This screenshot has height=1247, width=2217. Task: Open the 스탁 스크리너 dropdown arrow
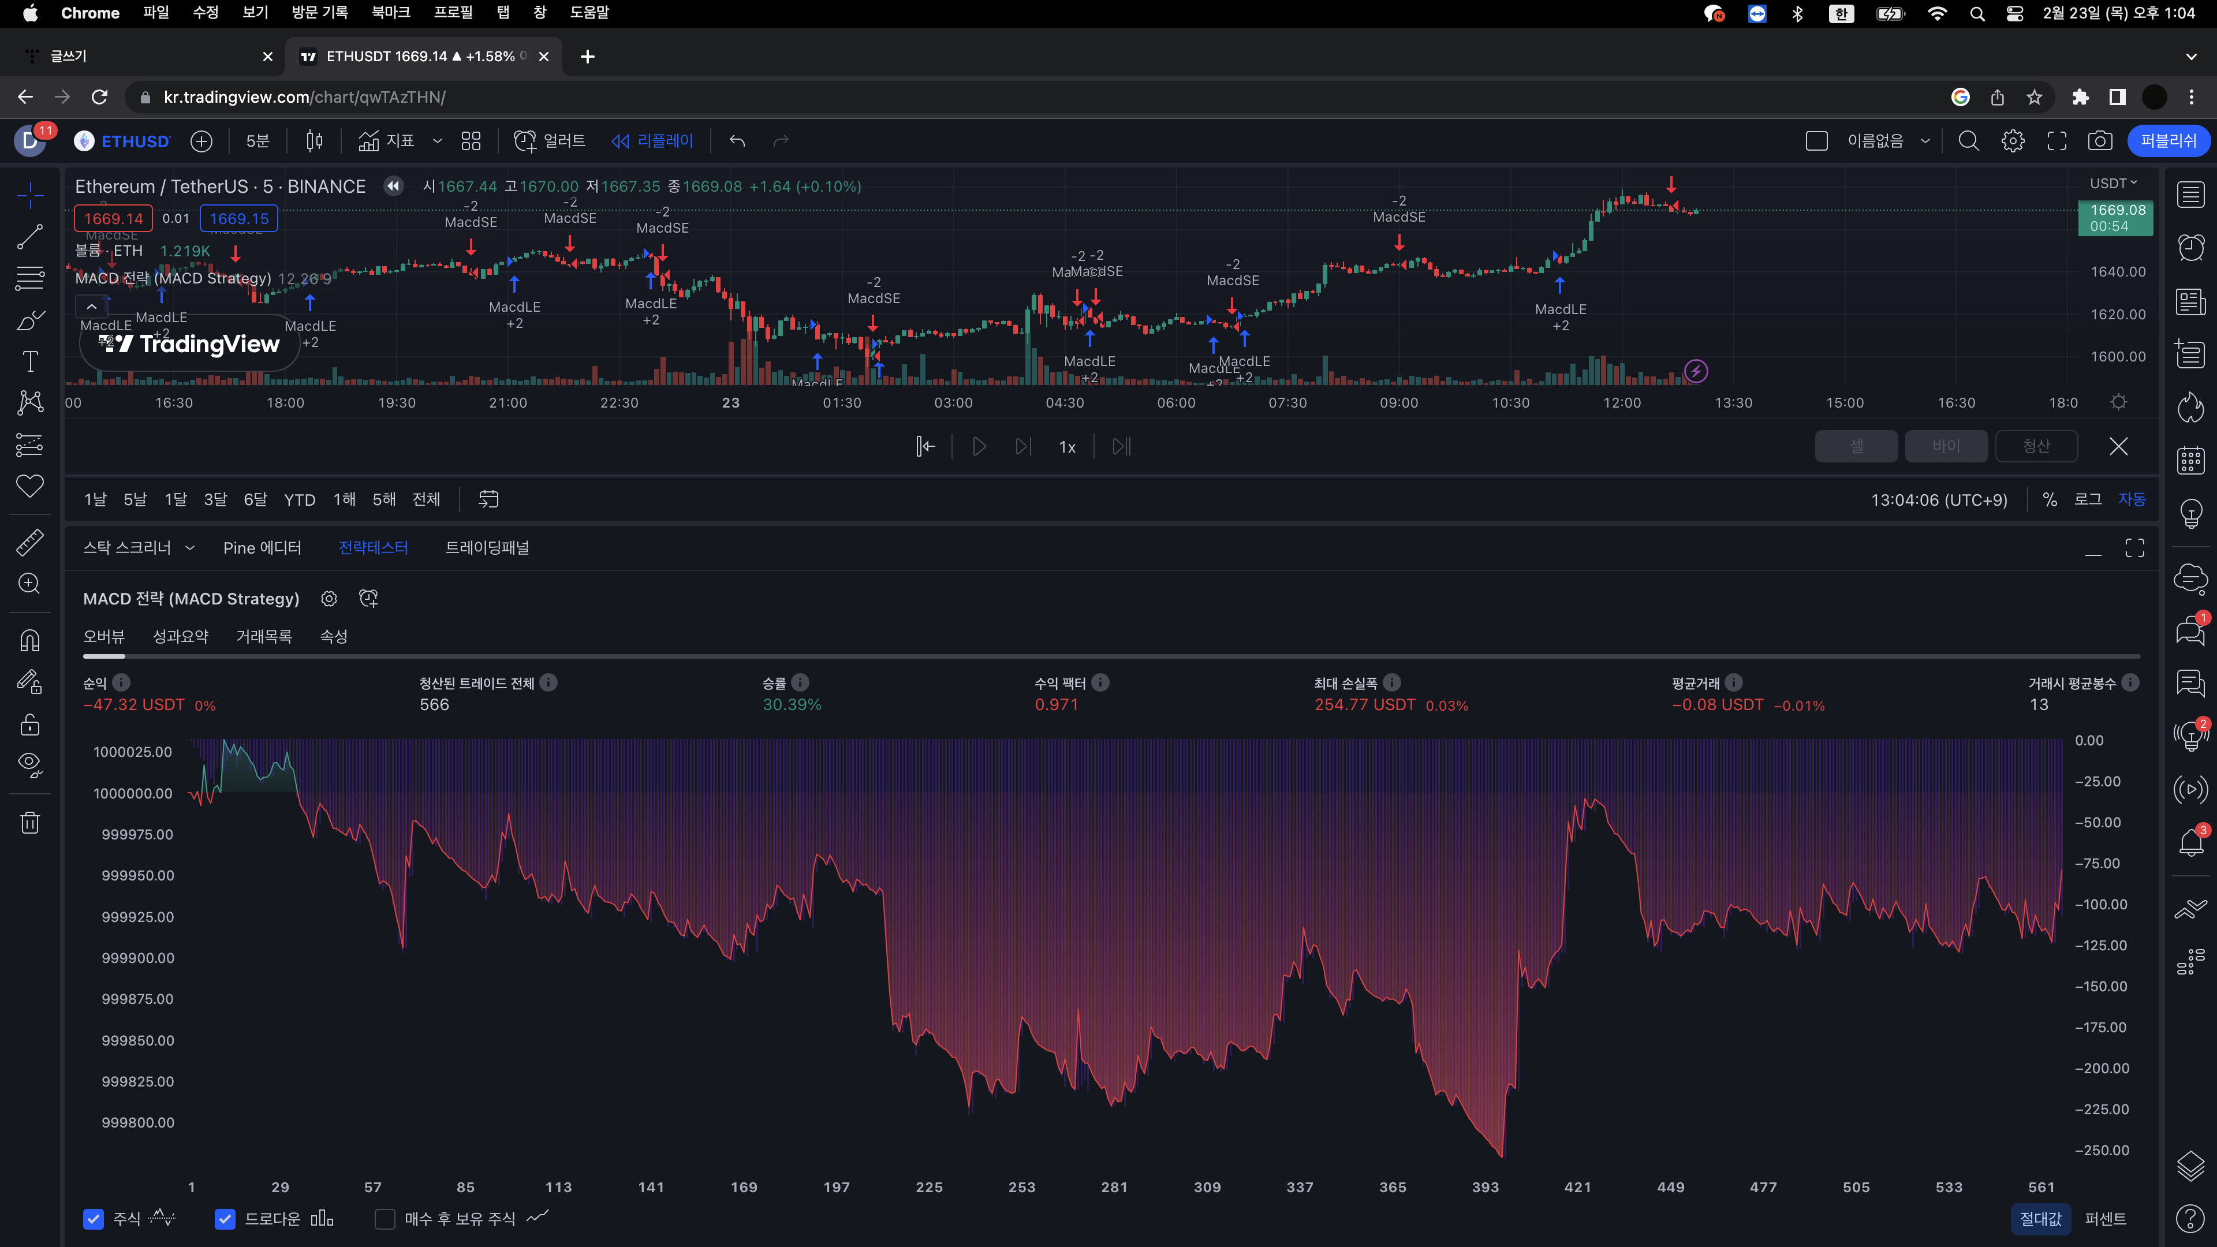[190, 548]
